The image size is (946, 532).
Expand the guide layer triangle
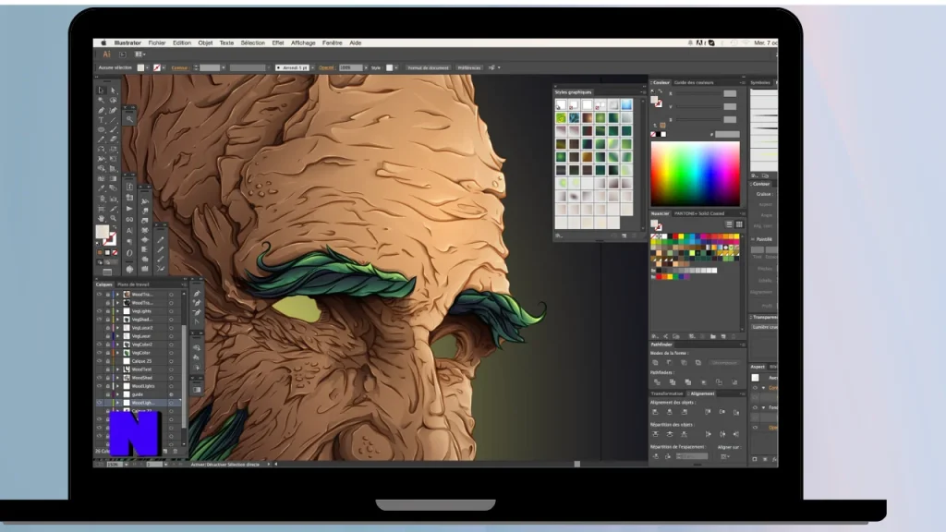coord(117,394)
